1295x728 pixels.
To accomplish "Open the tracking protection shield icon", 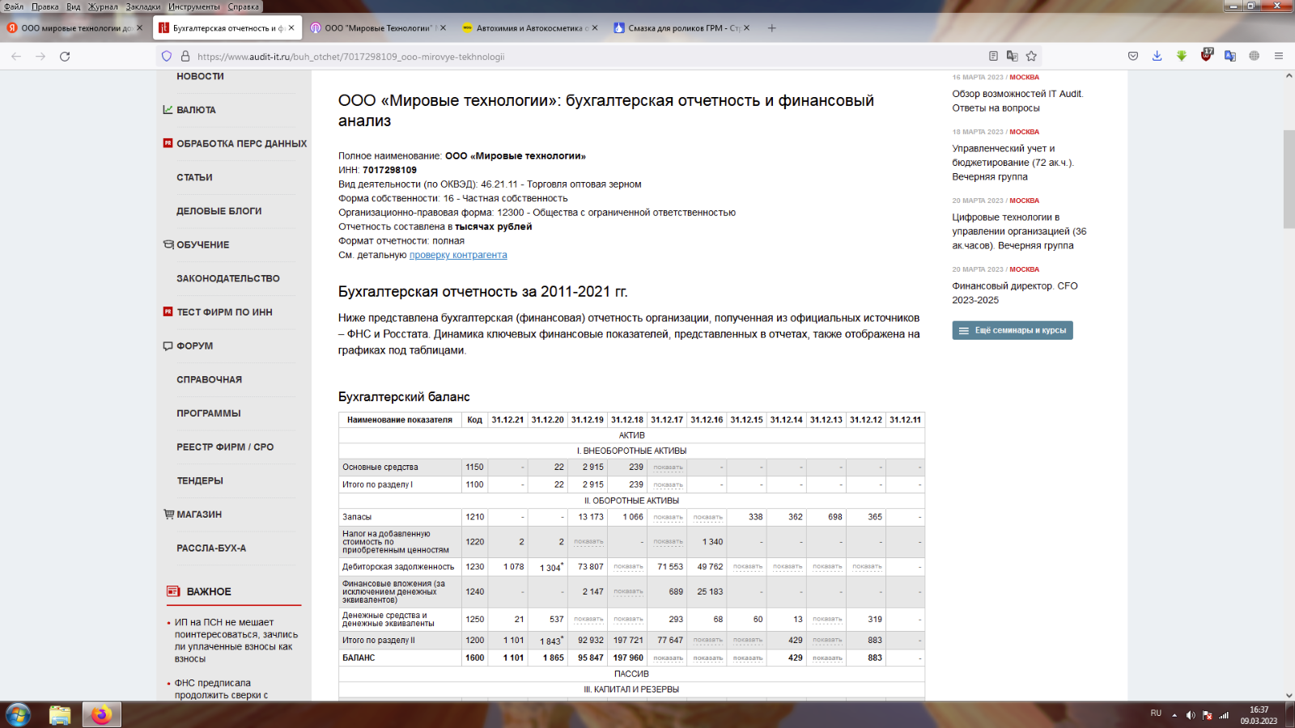I will (x=167, y=57).
